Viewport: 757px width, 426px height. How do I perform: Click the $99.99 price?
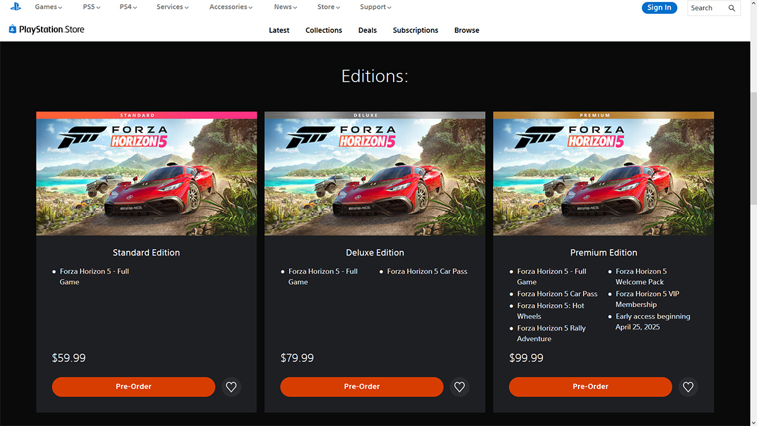[x=526, y=358]
